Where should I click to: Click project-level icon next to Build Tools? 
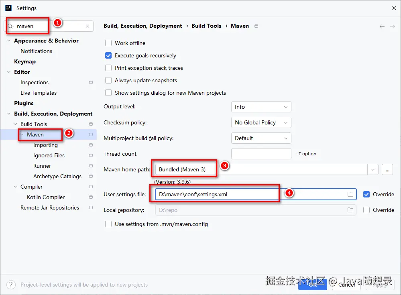click(91, 124)
